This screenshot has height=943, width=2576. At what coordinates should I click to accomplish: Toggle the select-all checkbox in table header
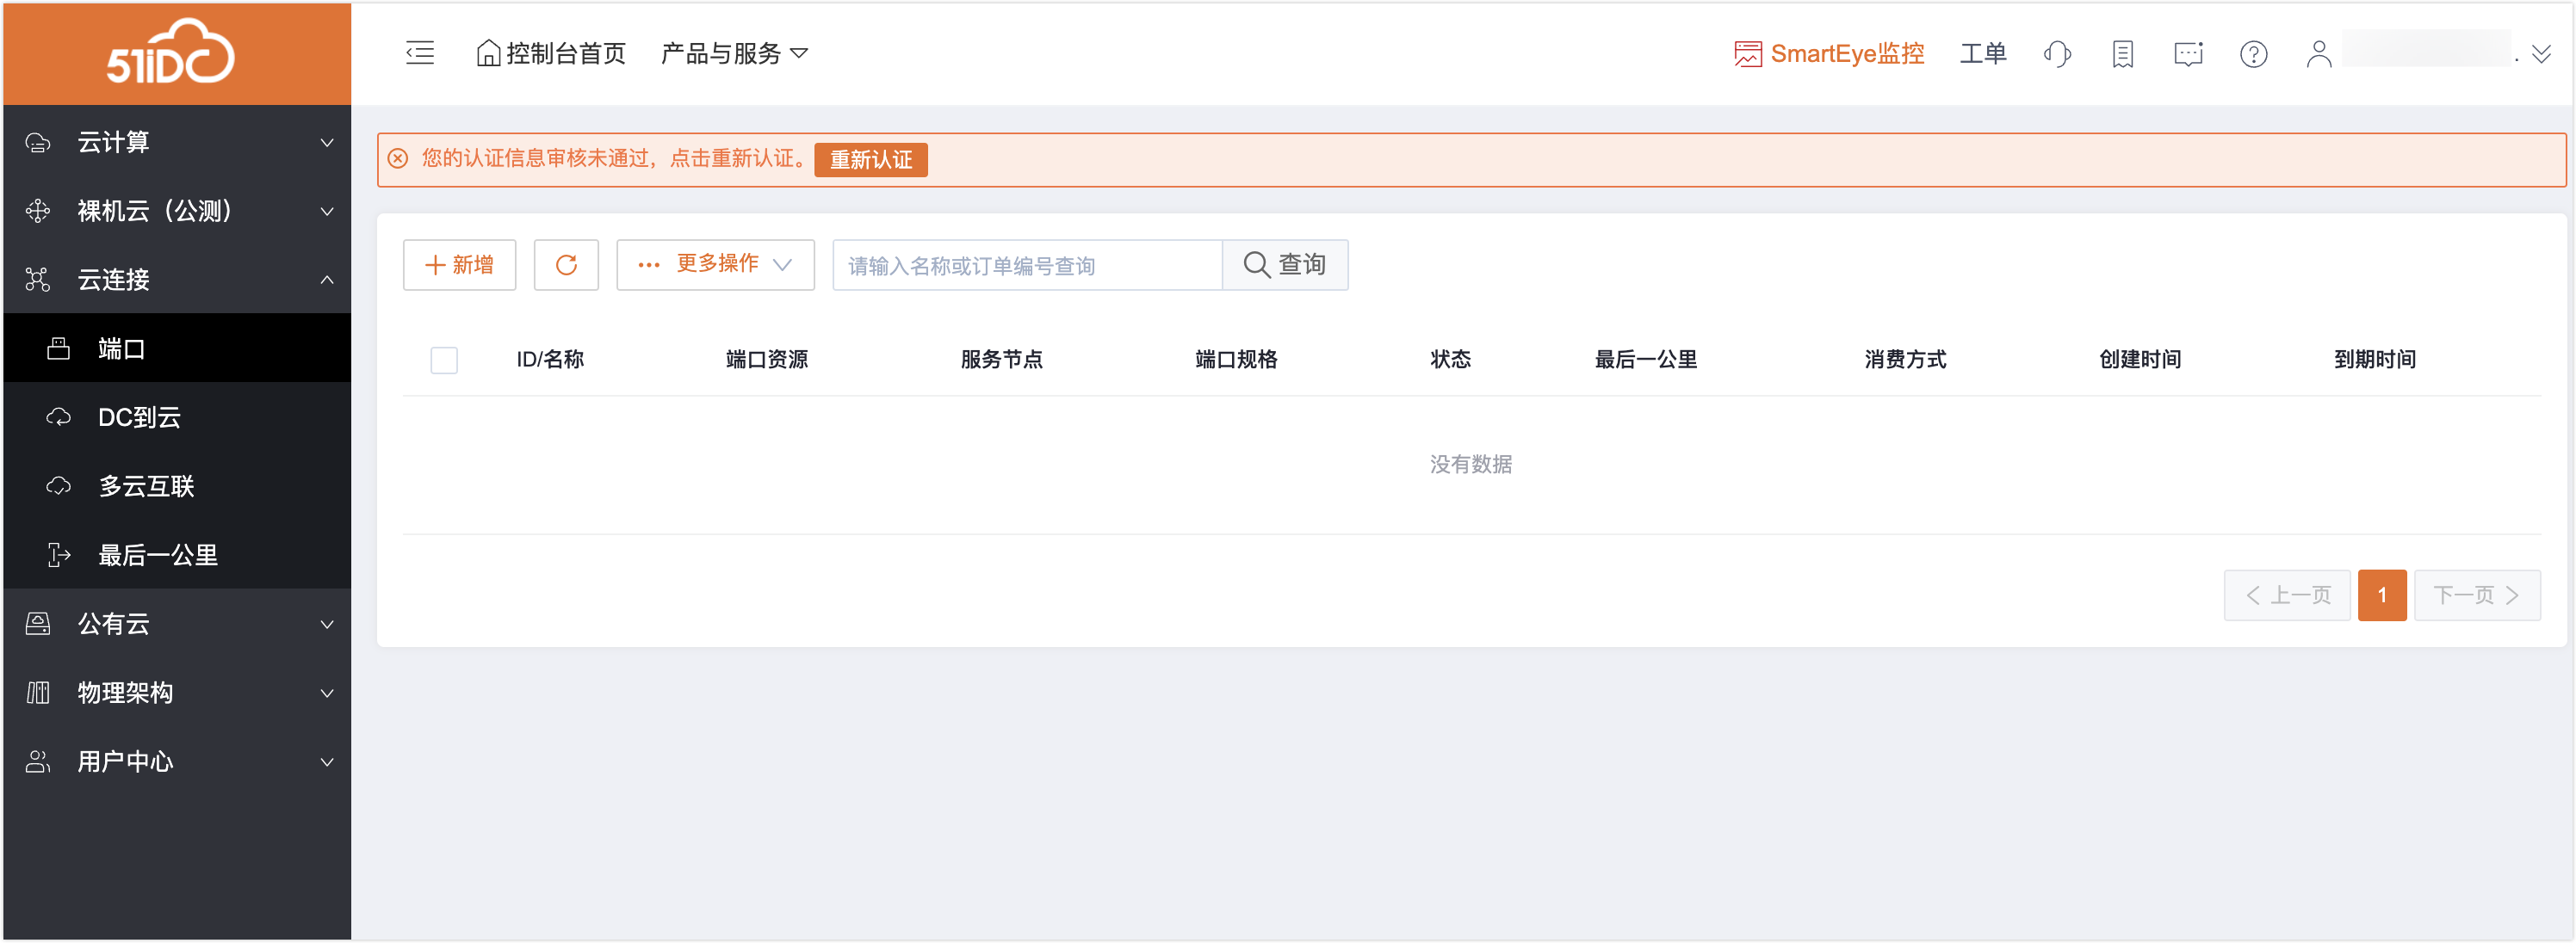point(444,360)
